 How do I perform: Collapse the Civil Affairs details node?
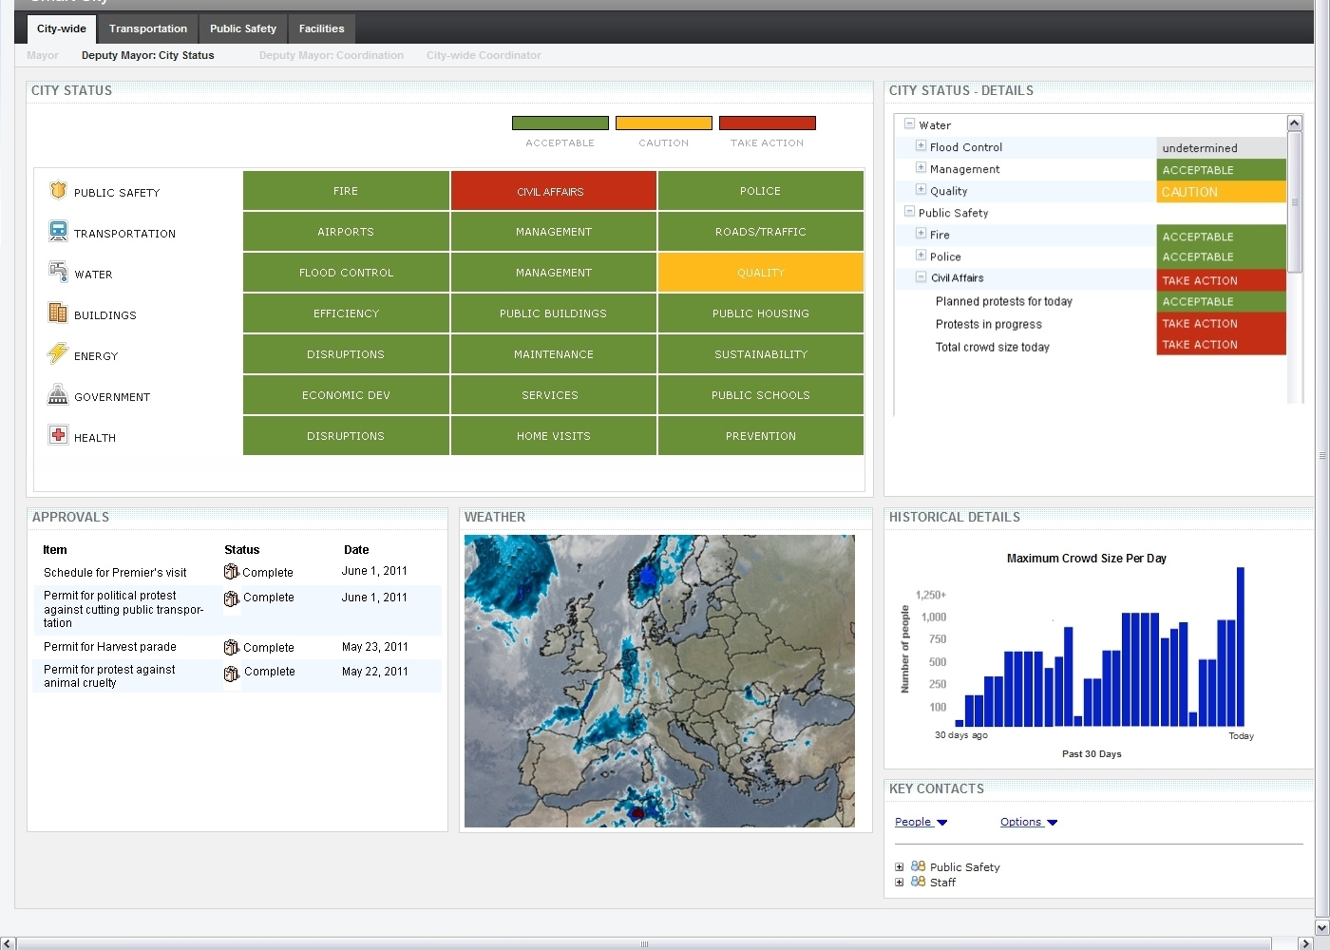click(921, 277)
